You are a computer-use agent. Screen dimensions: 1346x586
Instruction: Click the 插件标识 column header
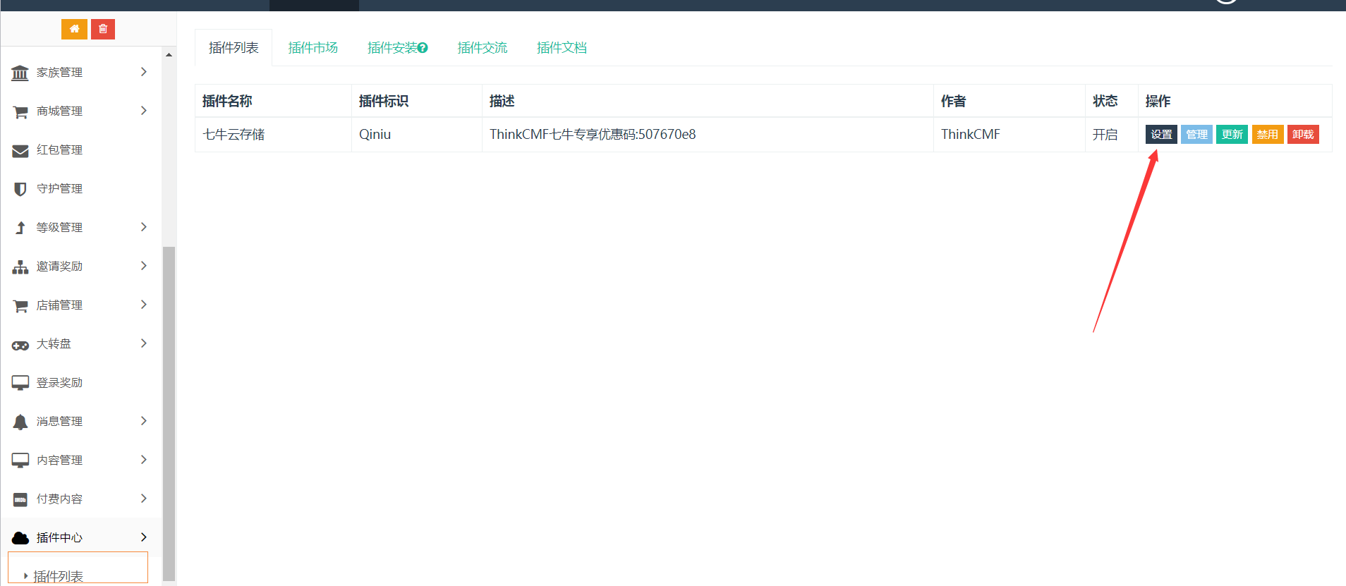click(x=417, y=101)
